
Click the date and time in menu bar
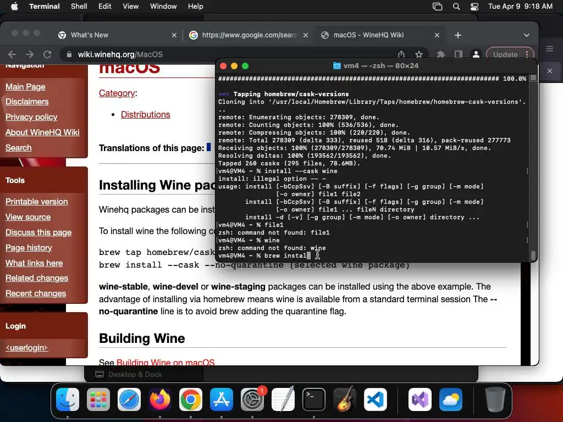click(x=520, y=7)
